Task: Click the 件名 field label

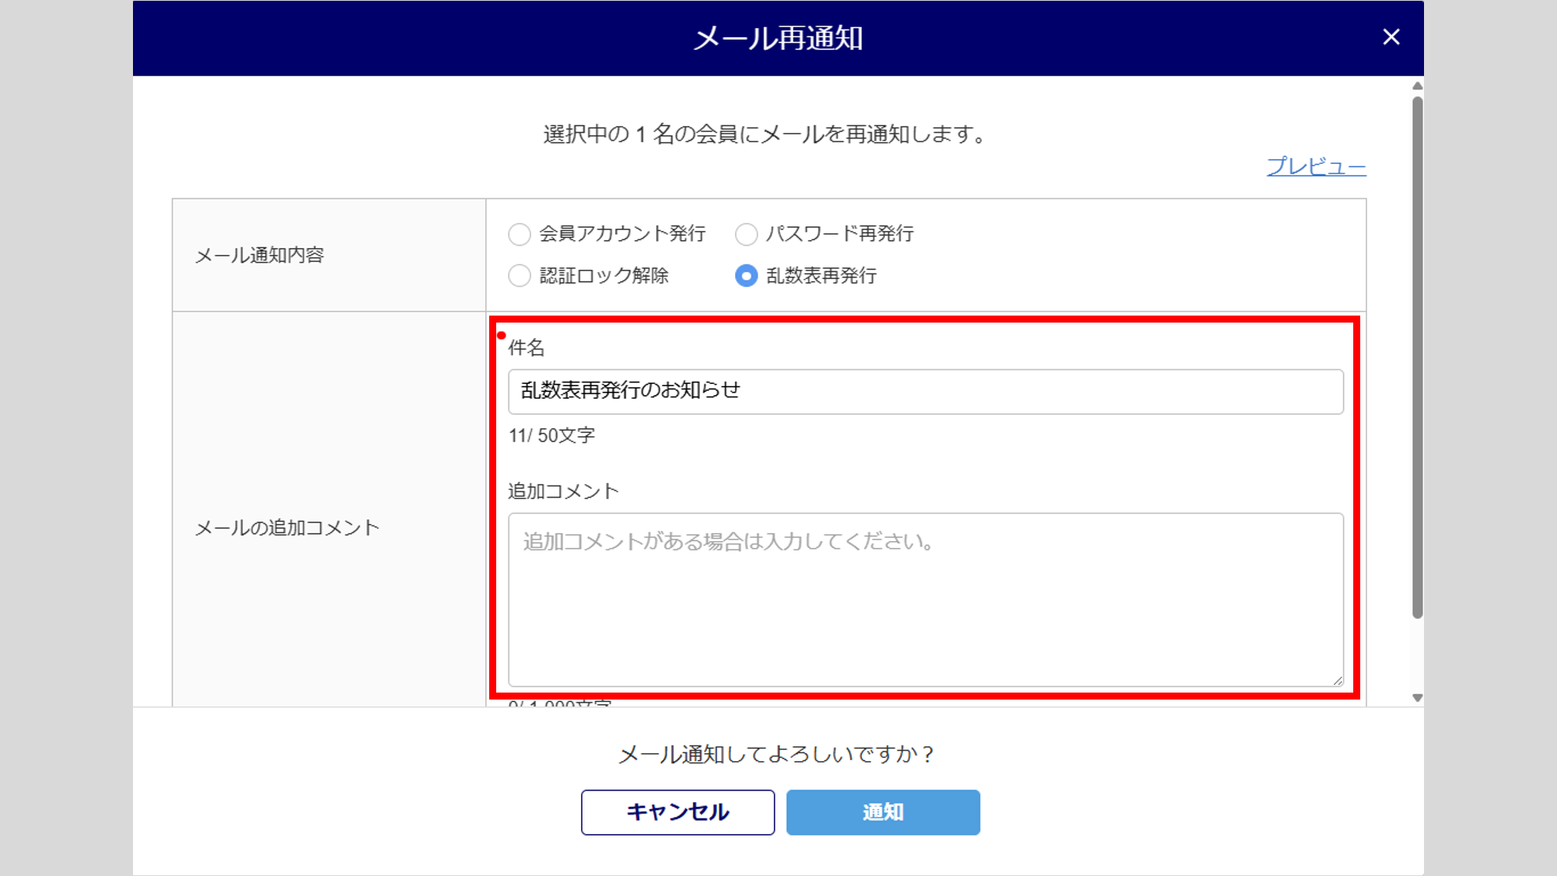Action: (x=526, y=348)
